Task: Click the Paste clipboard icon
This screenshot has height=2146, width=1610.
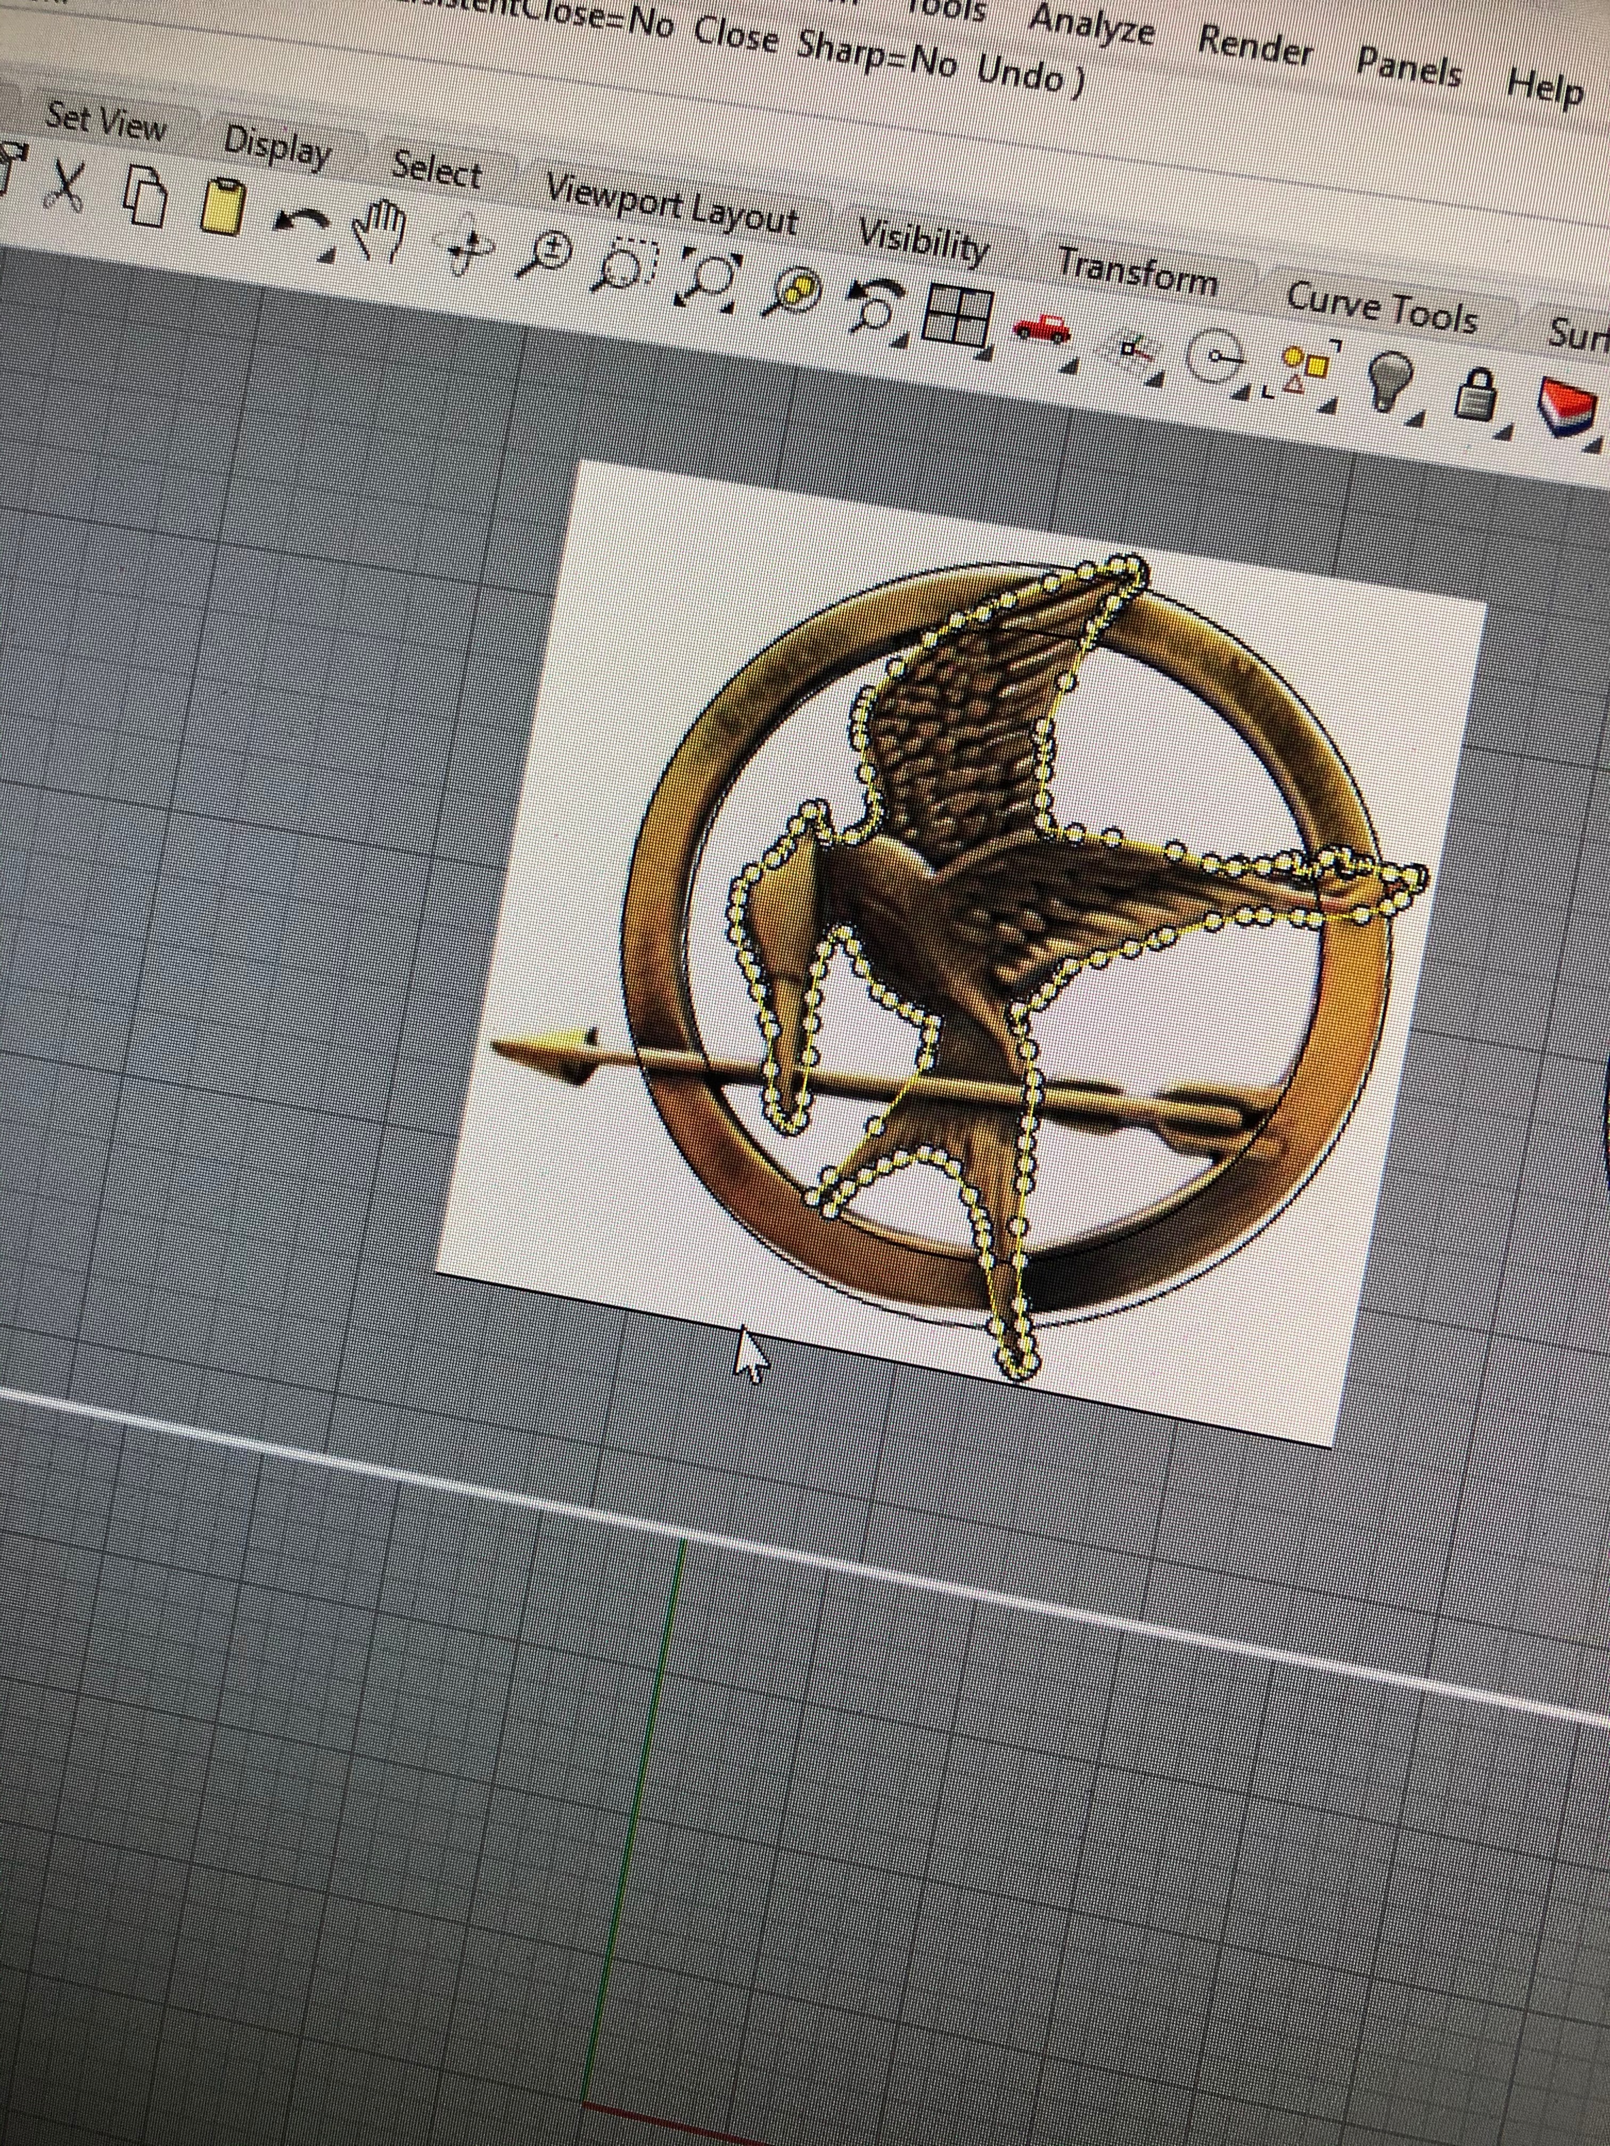Action: tap(223, 207)
